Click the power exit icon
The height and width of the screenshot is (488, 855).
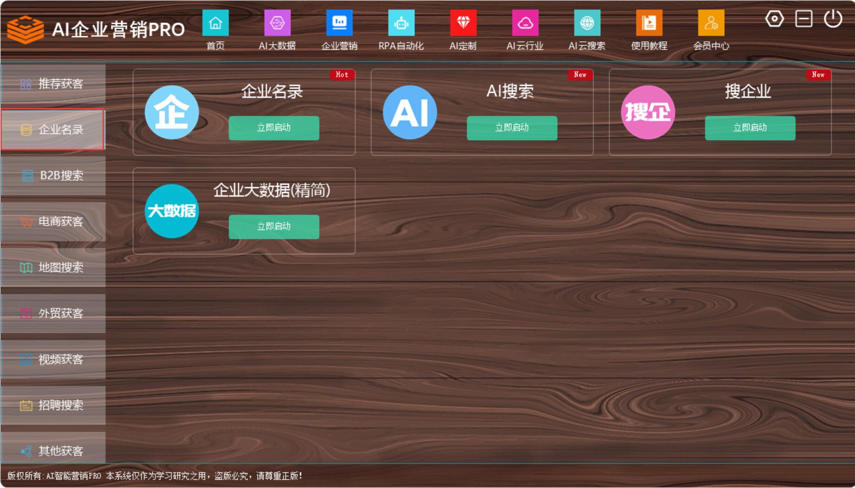[x=833, y=19]
